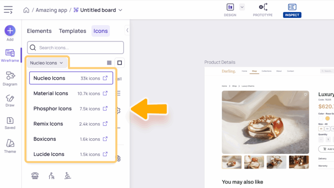
Task: Open Amazing app breadcrumb link
Action: [51, 10]
